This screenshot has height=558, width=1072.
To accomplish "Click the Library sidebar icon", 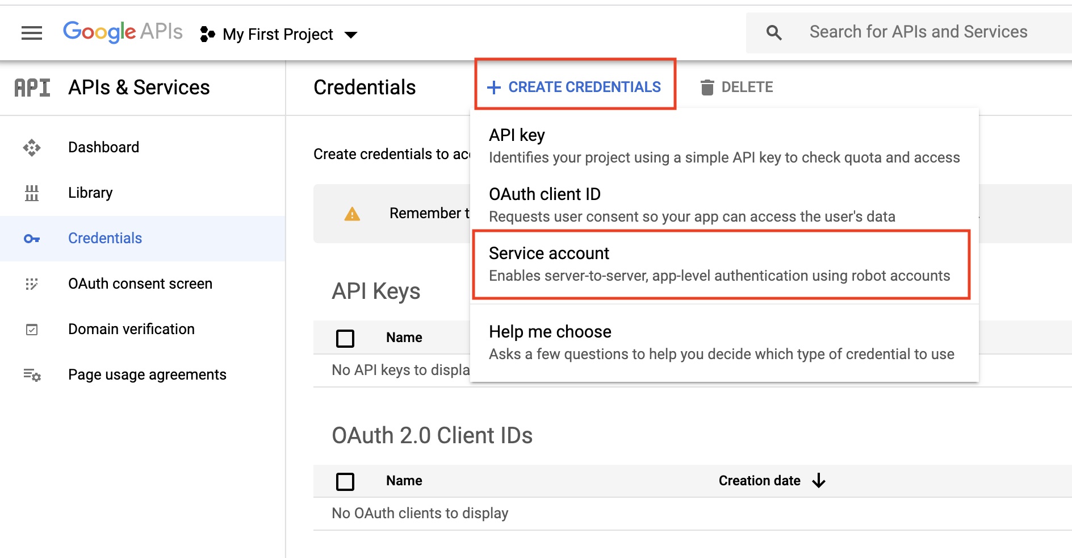I will pyautogui.click(x=32, y=192).
